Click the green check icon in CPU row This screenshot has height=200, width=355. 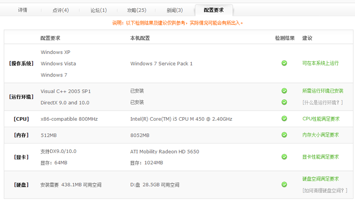pos(284,118)
